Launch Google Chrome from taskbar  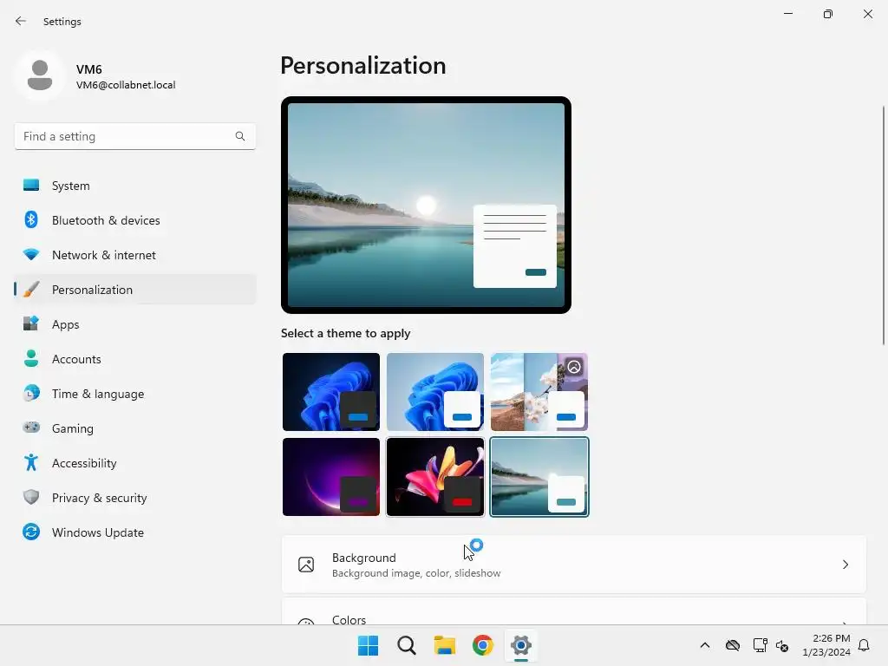[x=483, y=645]
